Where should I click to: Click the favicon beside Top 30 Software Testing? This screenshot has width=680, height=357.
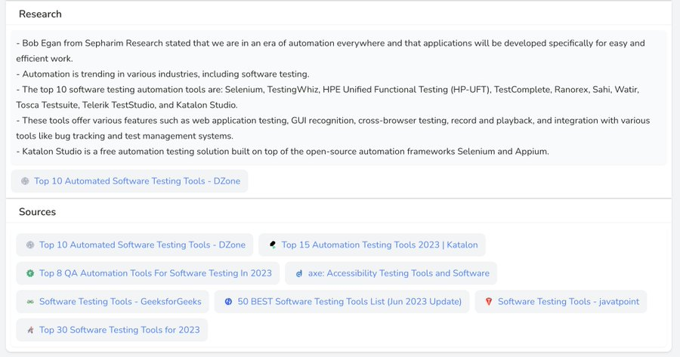[30, 330]
